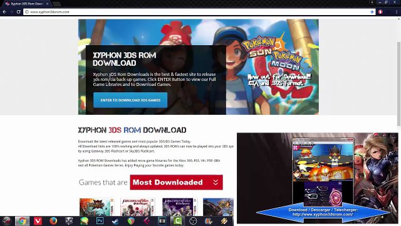Open the Winamp lightning icon in taskbar

pos(224,221)
